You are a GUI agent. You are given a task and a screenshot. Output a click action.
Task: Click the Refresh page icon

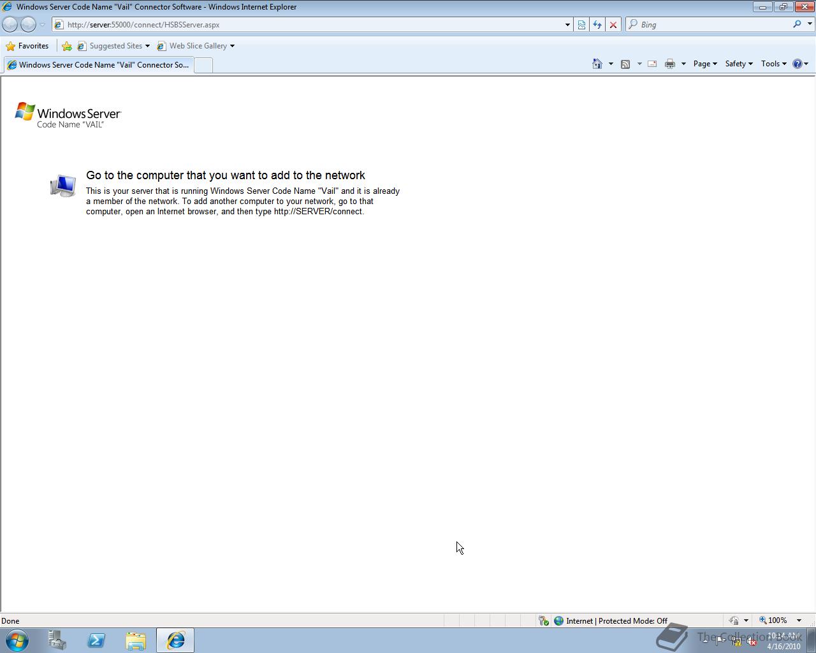[597, 25]
